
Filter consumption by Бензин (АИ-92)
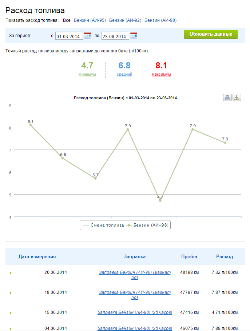pyautogui.click(x=125, y=20)
